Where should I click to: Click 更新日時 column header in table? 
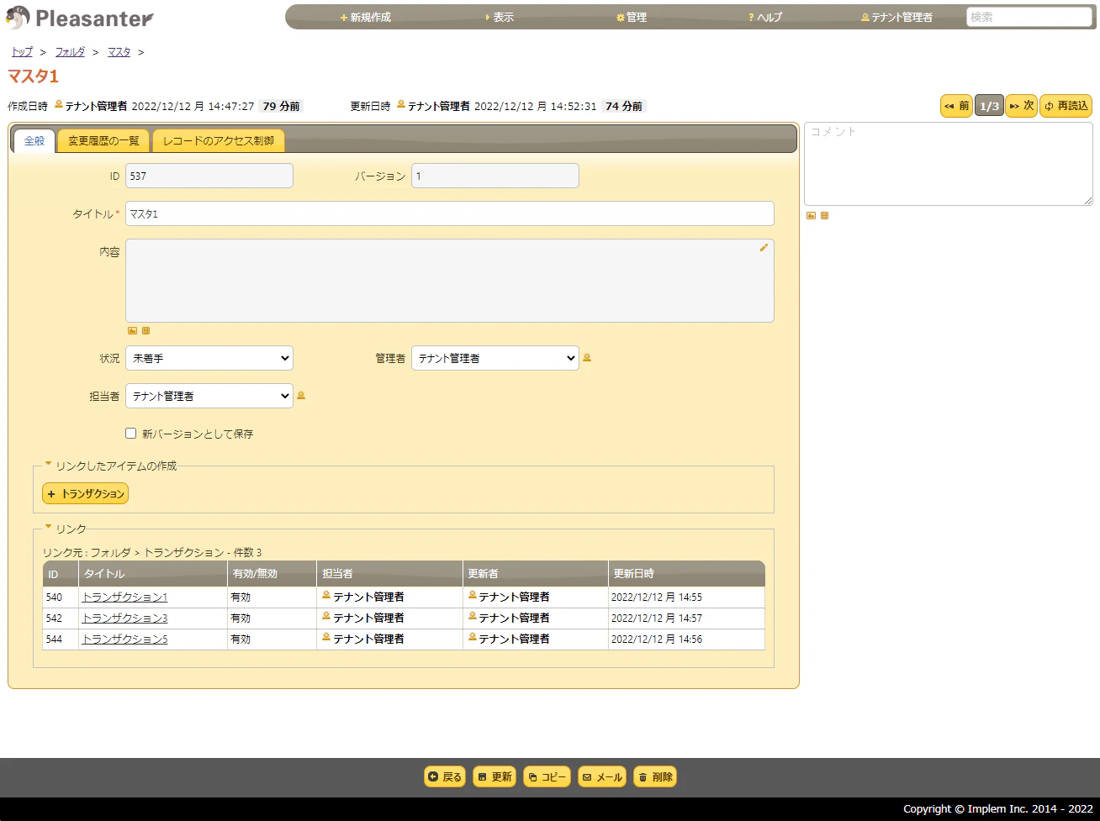(x=686, y=574)
